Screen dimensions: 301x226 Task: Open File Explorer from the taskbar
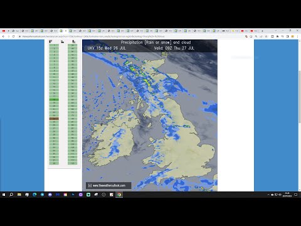coord(19,195)
